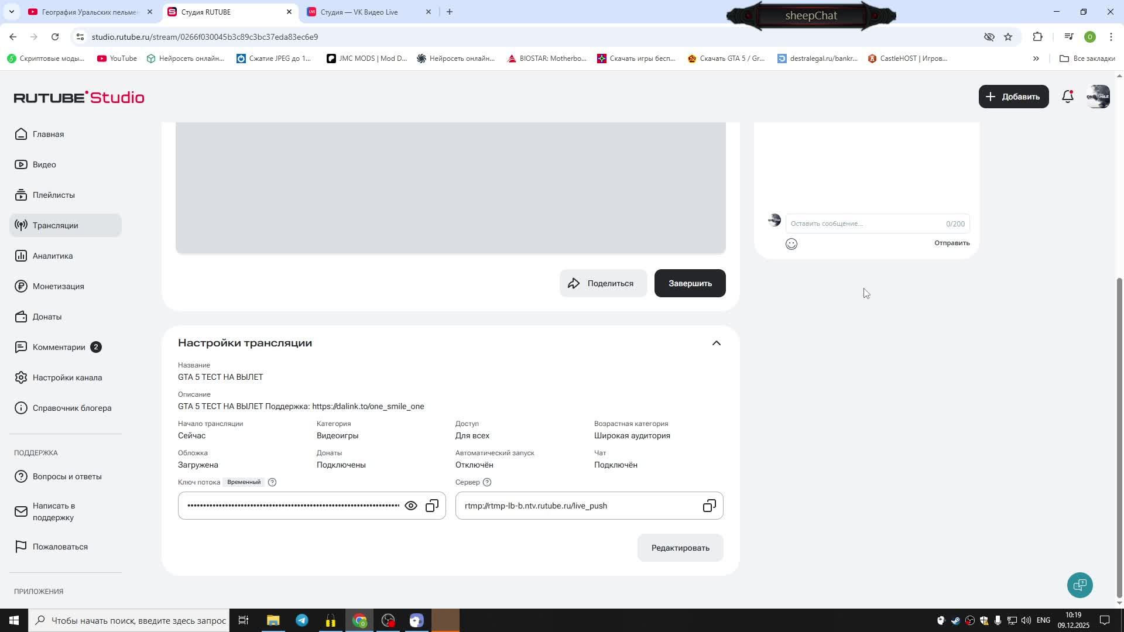Click the Поделиться share button
The height and width of the screenshot is (632, 1124).
click(x=602, y=283)
